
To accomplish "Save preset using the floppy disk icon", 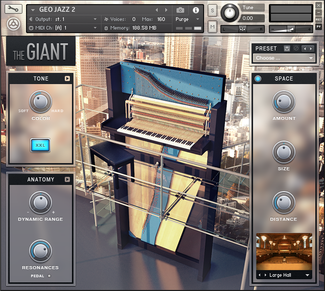I will 287,48.
